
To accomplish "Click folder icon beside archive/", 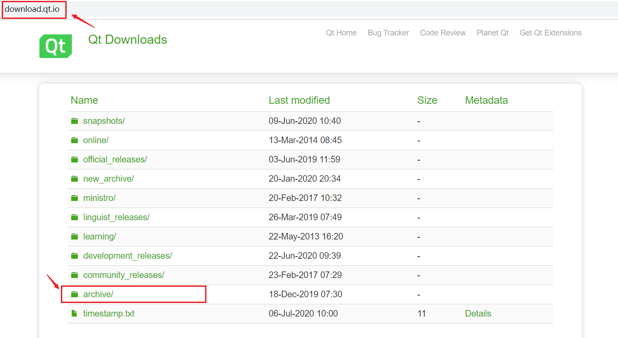I will tap(75, 294).
